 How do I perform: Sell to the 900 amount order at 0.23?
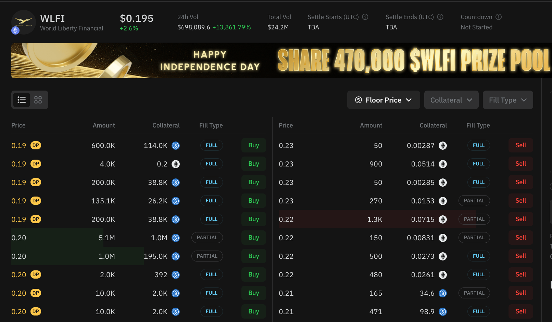point(521,164)
